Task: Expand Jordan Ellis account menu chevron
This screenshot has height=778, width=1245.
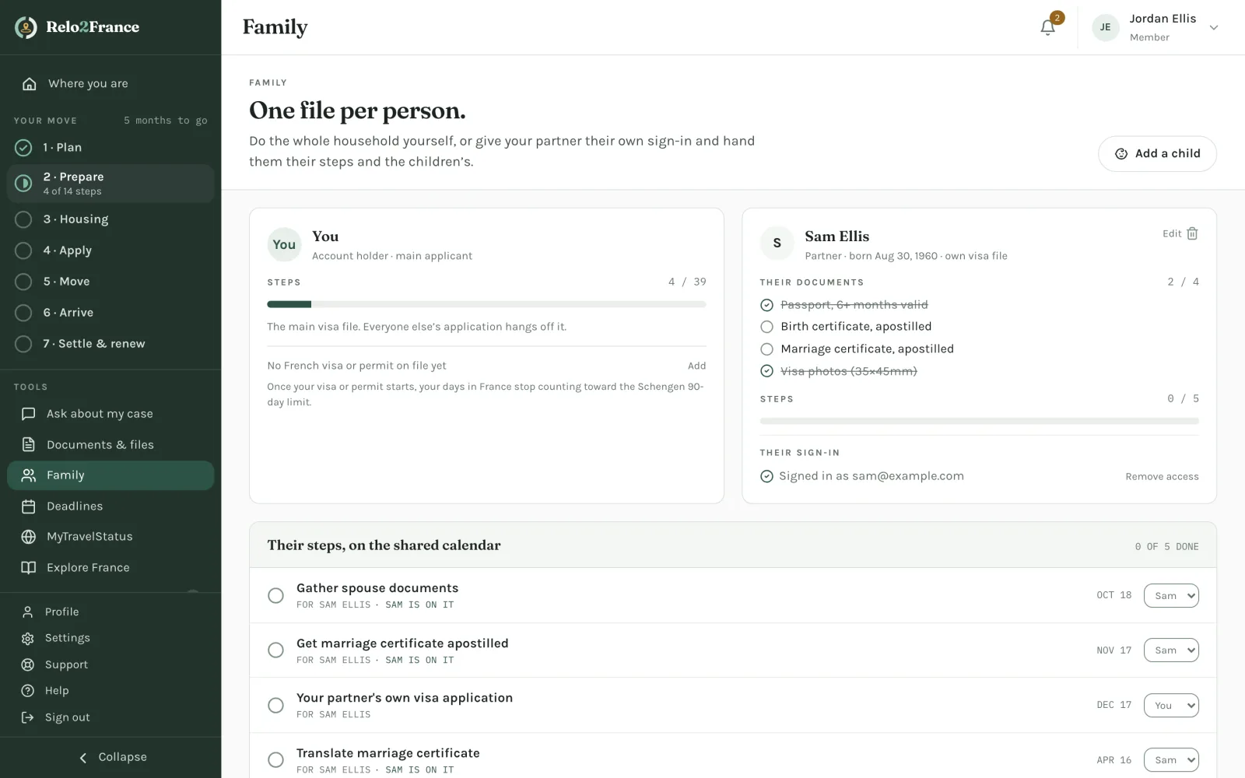Action: (1213, 28)
